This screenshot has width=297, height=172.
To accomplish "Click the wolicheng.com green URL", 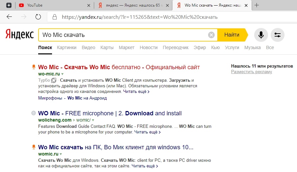I will 55,120.
